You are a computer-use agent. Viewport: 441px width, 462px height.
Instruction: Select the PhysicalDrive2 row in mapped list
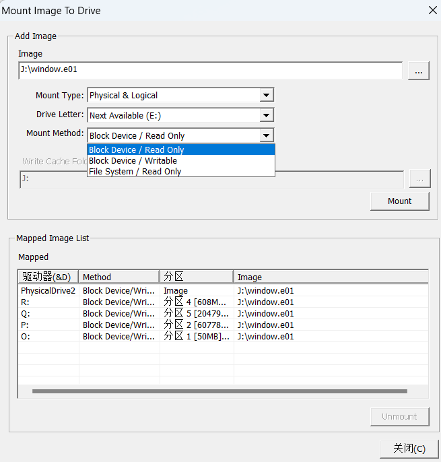tap(48, 291)
